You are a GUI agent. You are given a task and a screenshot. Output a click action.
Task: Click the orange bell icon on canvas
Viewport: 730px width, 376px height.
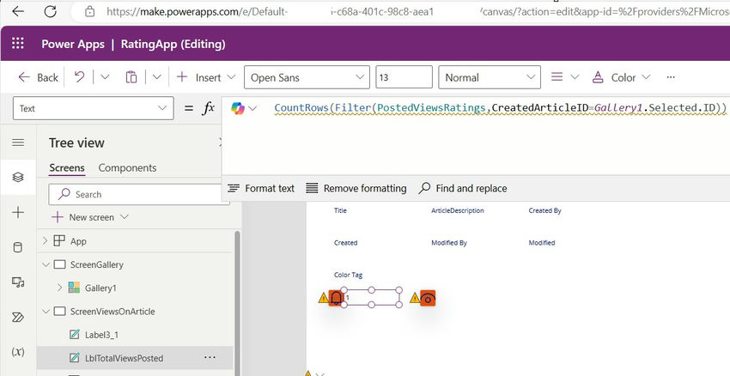pyautogui.click(x=336, y=298)
